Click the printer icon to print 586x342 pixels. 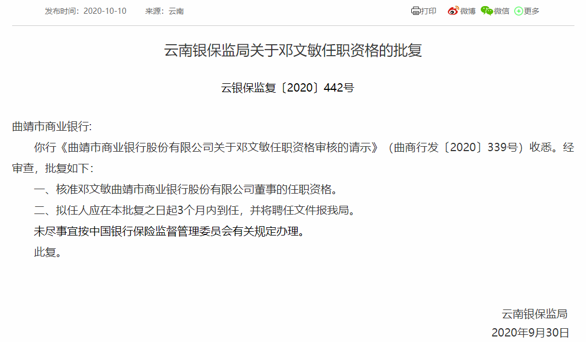coord(416,11)
